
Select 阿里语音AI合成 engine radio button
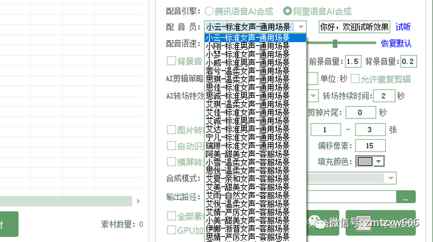[x=288, y=11]
